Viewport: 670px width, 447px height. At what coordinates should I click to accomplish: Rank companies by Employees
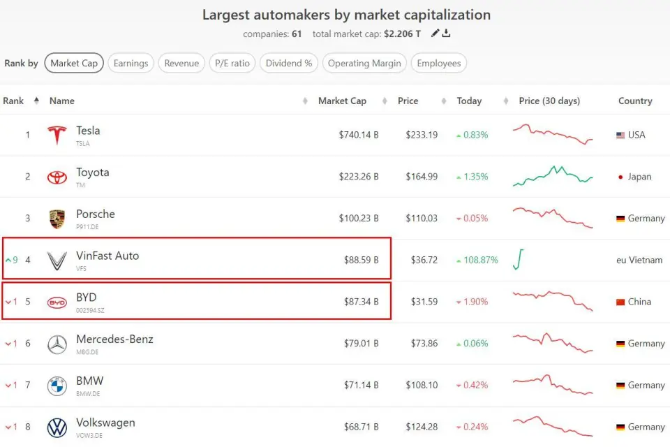coord(439,63)
